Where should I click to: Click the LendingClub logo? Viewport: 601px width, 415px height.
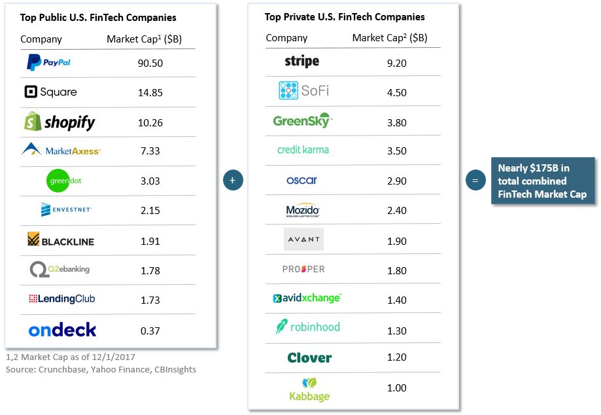pos(61,298)
